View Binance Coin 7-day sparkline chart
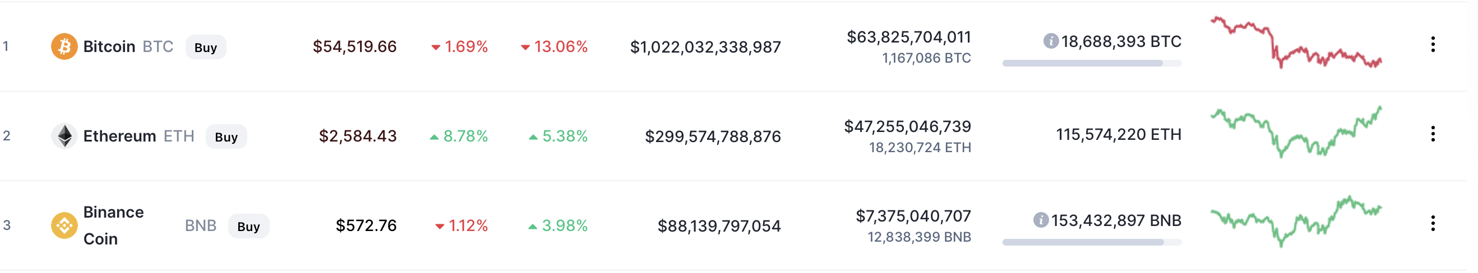Image resolution: width=1478 pixels, height=273 pixels. click(x=1296, y=222)
